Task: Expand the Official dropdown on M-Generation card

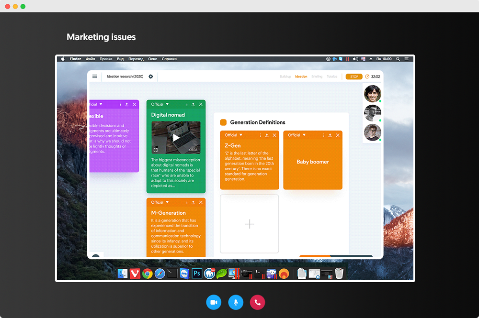Action: pos(167,202)
